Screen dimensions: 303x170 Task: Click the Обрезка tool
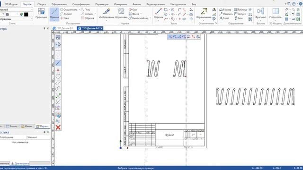point(88,18)
